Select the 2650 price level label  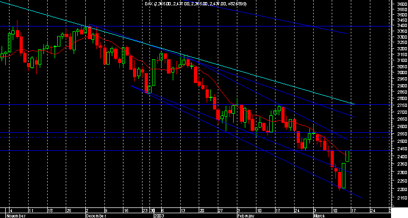(402, 119)
